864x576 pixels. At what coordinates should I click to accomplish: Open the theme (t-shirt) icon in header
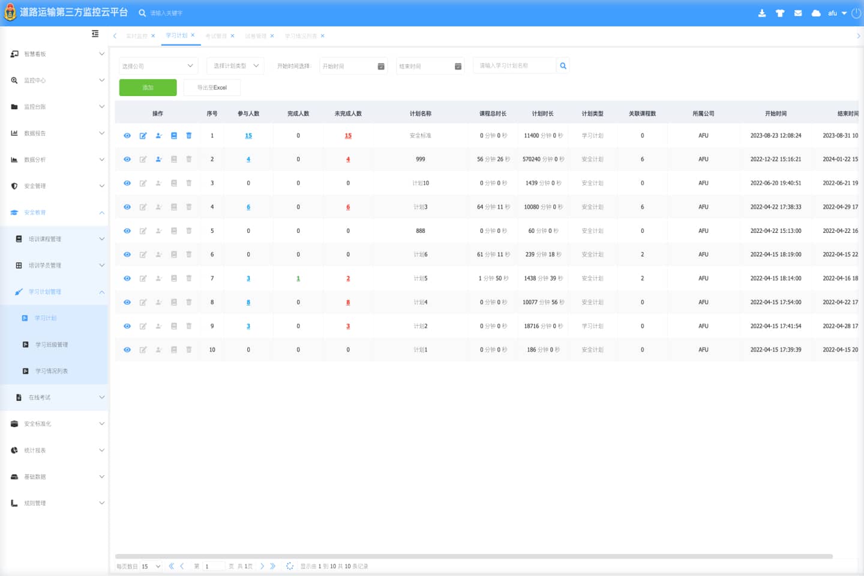[780, 13]
